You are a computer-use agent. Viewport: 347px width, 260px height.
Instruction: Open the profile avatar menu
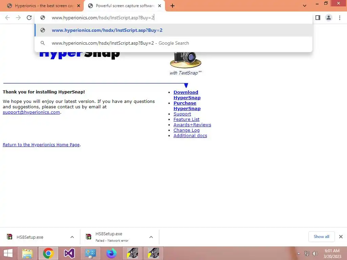pos(329,18)
